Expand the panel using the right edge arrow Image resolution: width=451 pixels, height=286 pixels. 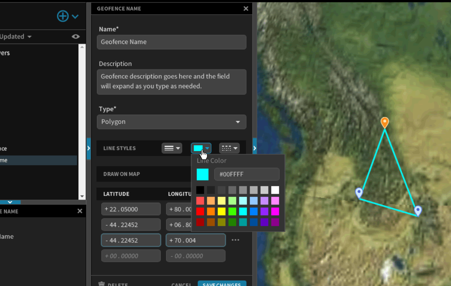pyautogui.click(x=254, y=148)
